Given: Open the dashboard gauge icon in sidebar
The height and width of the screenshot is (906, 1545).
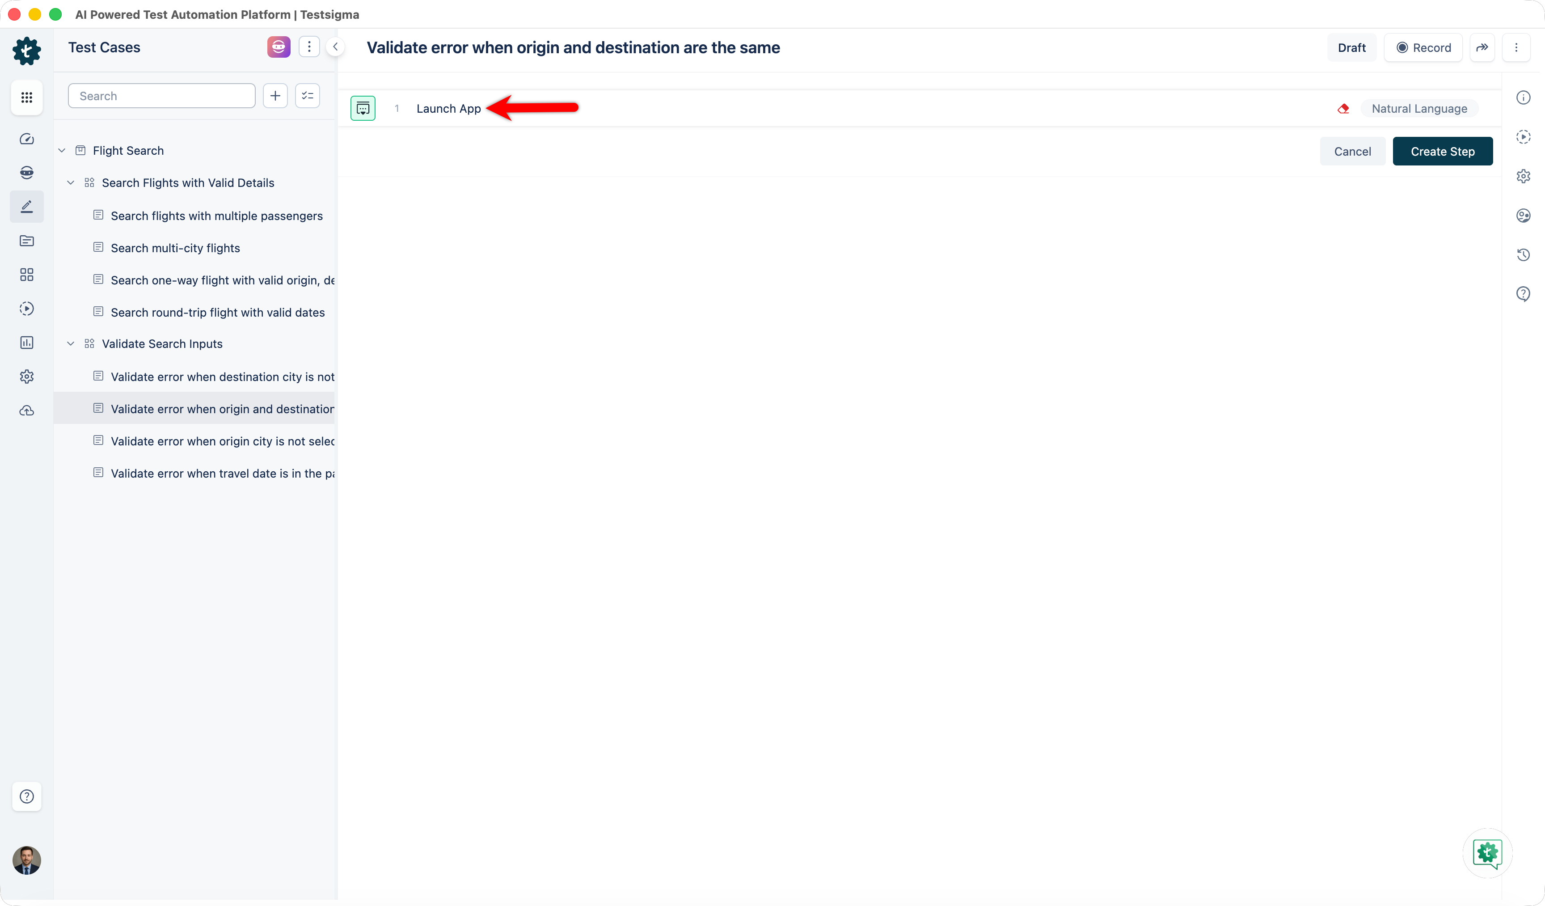Looking at the screenshot, I should pos(26,139).
